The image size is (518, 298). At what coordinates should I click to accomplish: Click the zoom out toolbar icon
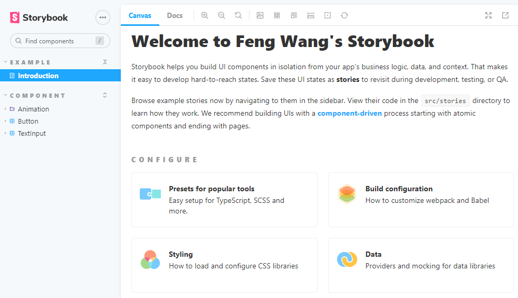click(222, 15)
